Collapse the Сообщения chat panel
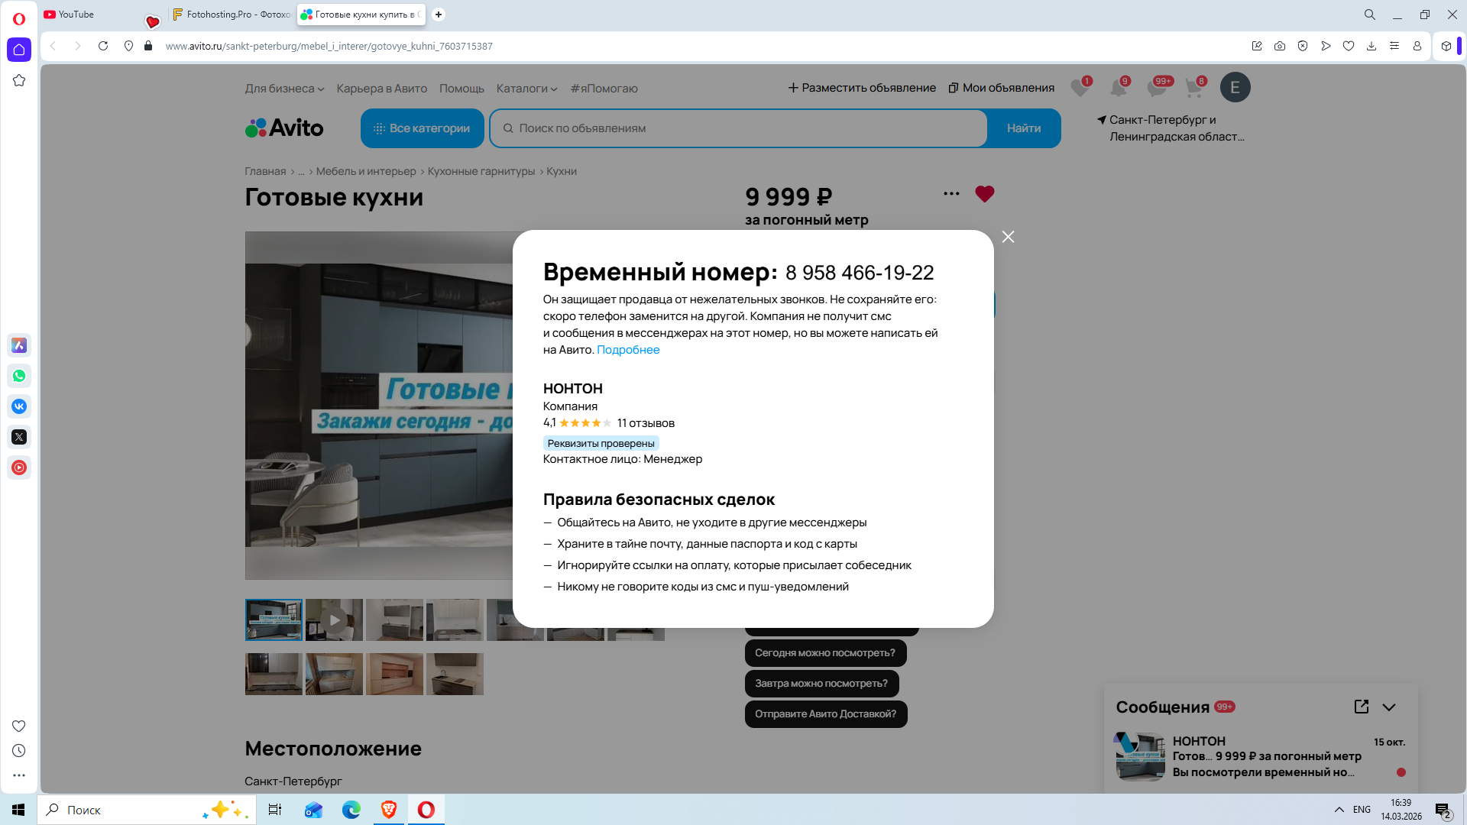1467x825 pixels. tap(1389, 707)
